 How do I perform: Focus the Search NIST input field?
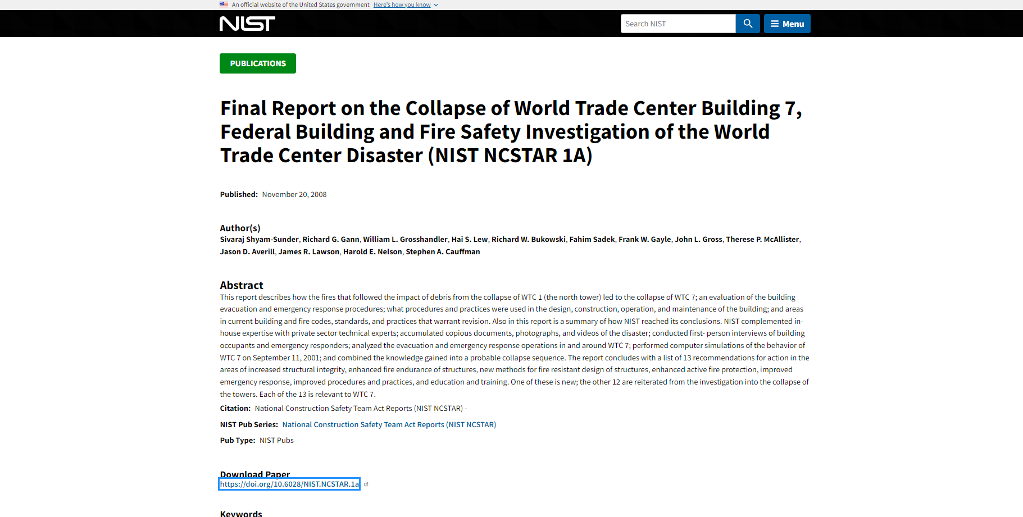coord(678,24)
